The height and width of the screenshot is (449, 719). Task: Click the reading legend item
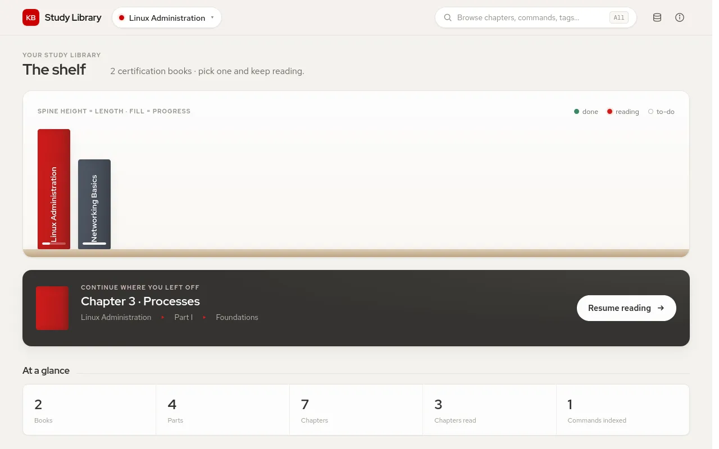tap(623, 112)
